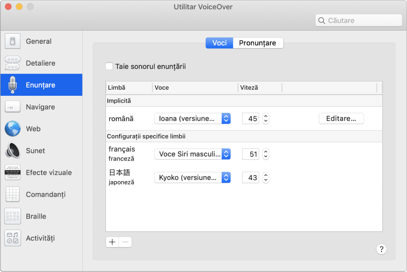Switch to the Pronunțare tab
The height and width of the screenshot is (272, 407).
pyautogui.click(x=258, y=43)
